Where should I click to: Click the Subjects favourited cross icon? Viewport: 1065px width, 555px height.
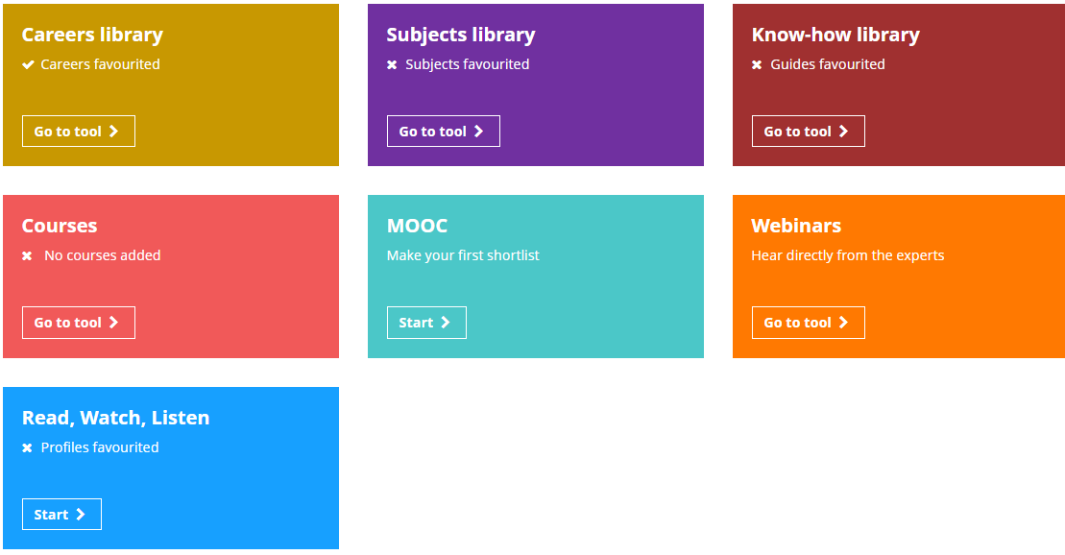[x=392, y=64]
